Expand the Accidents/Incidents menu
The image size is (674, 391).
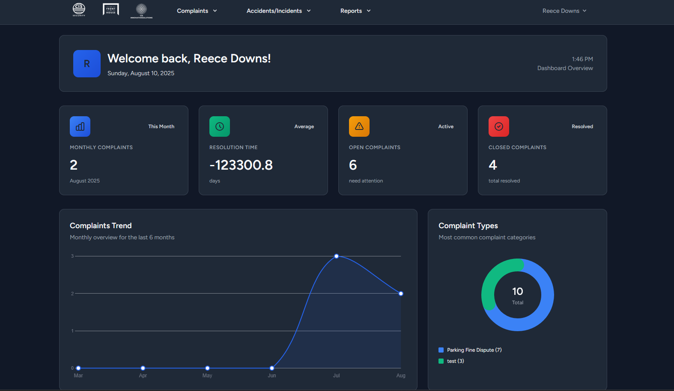[278, 11]
